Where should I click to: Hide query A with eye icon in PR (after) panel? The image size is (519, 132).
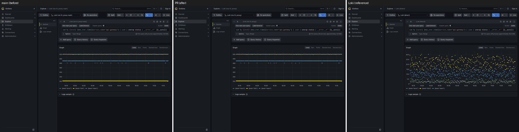(x=334, y=22)
